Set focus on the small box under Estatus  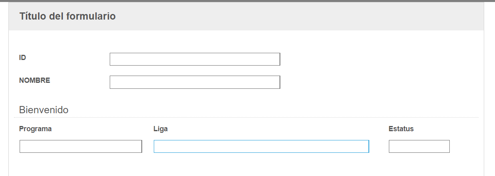tap(419, 146)
